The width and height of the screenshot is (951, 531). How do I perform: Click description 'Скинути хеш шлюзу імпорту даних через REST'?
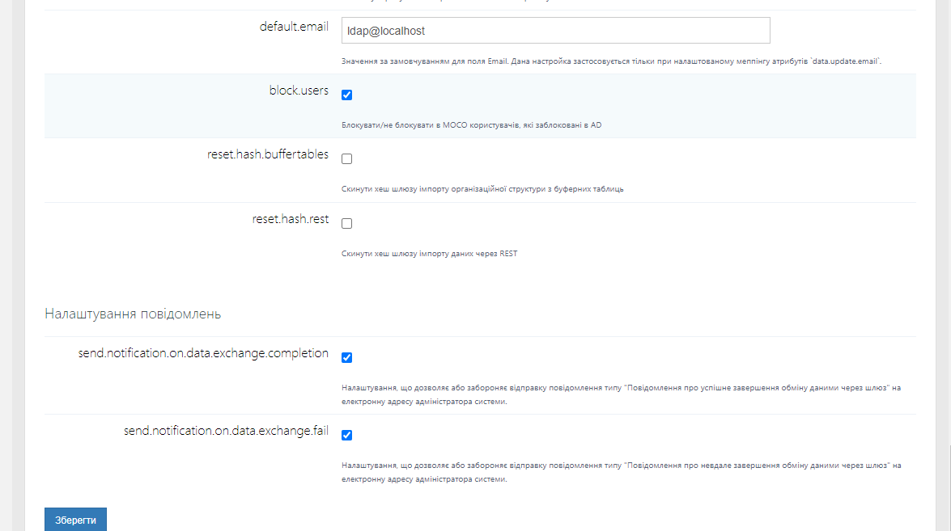[430, 254]
